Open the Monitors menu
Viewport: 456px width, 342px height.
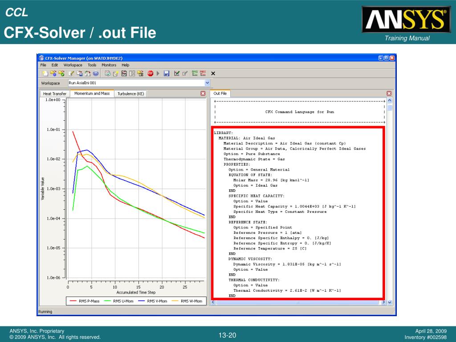pyautogui.click(x=109, y=65)
